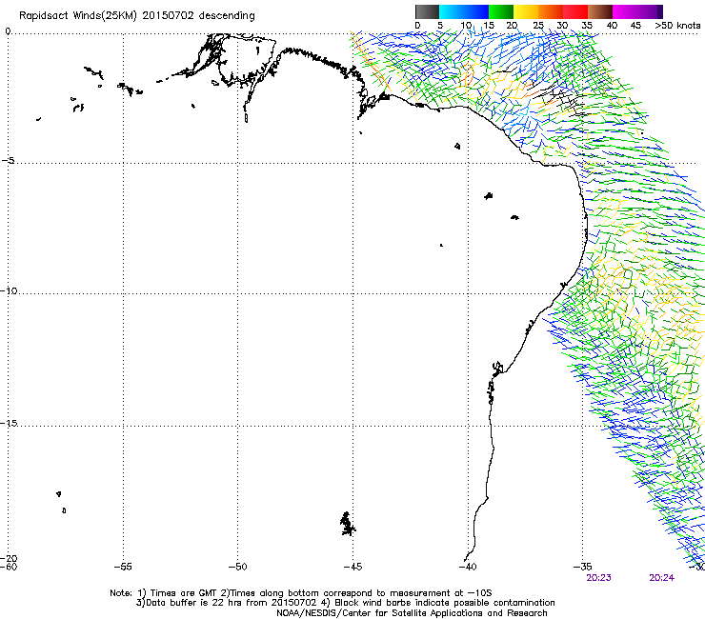Click the '-50' longitude axis label
Screen dimensions: 705x619
tap(238, 567)
